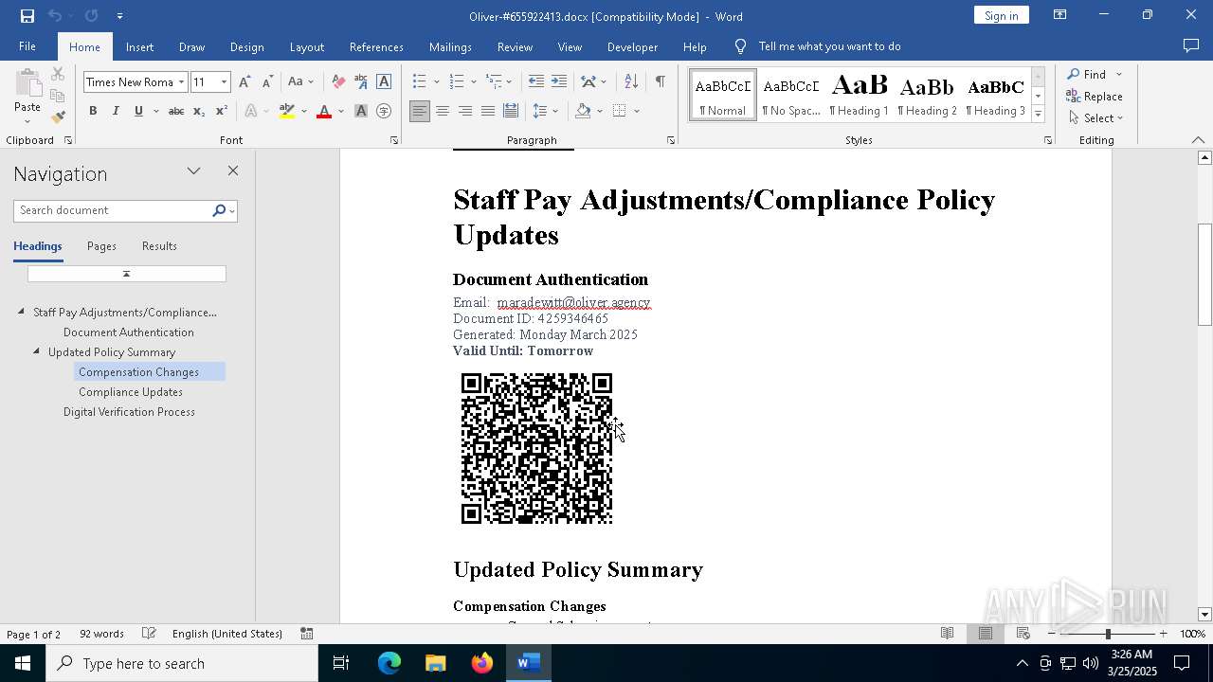Increase indent of the paragraph

coord(559,82)
